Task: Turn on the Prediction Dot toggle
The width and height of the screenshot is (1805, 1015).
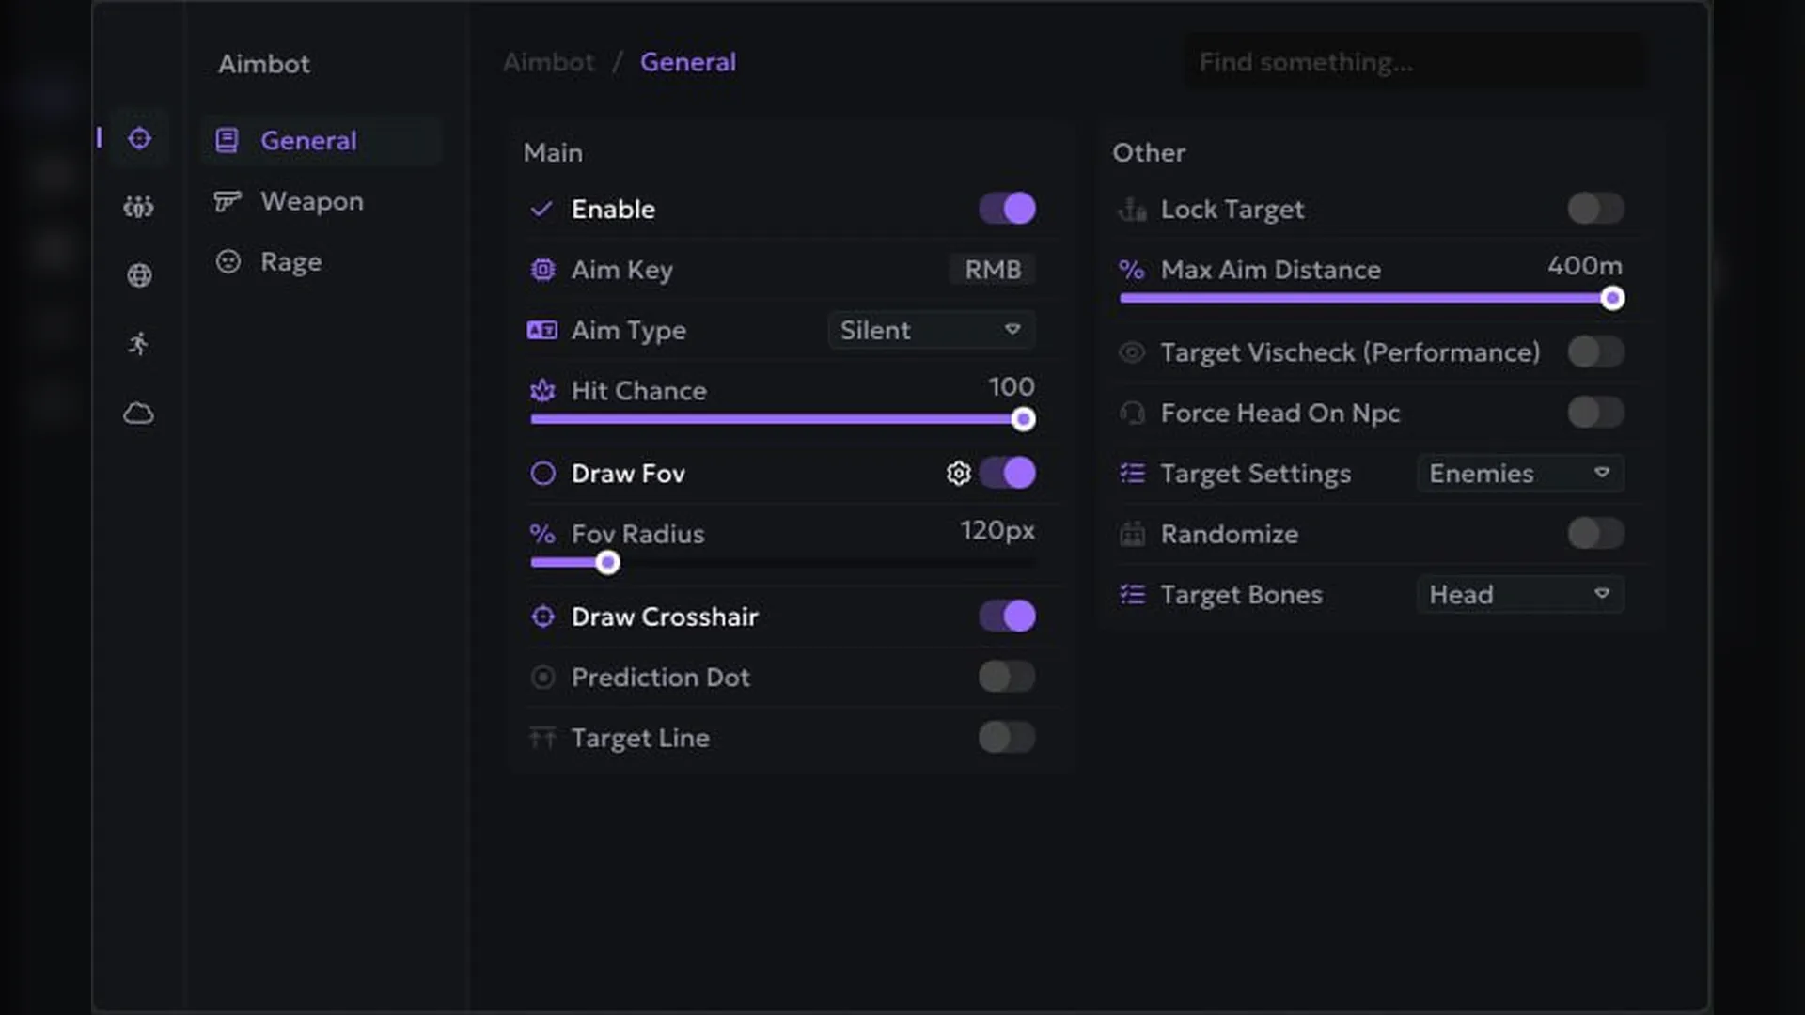Action: 1007,677
